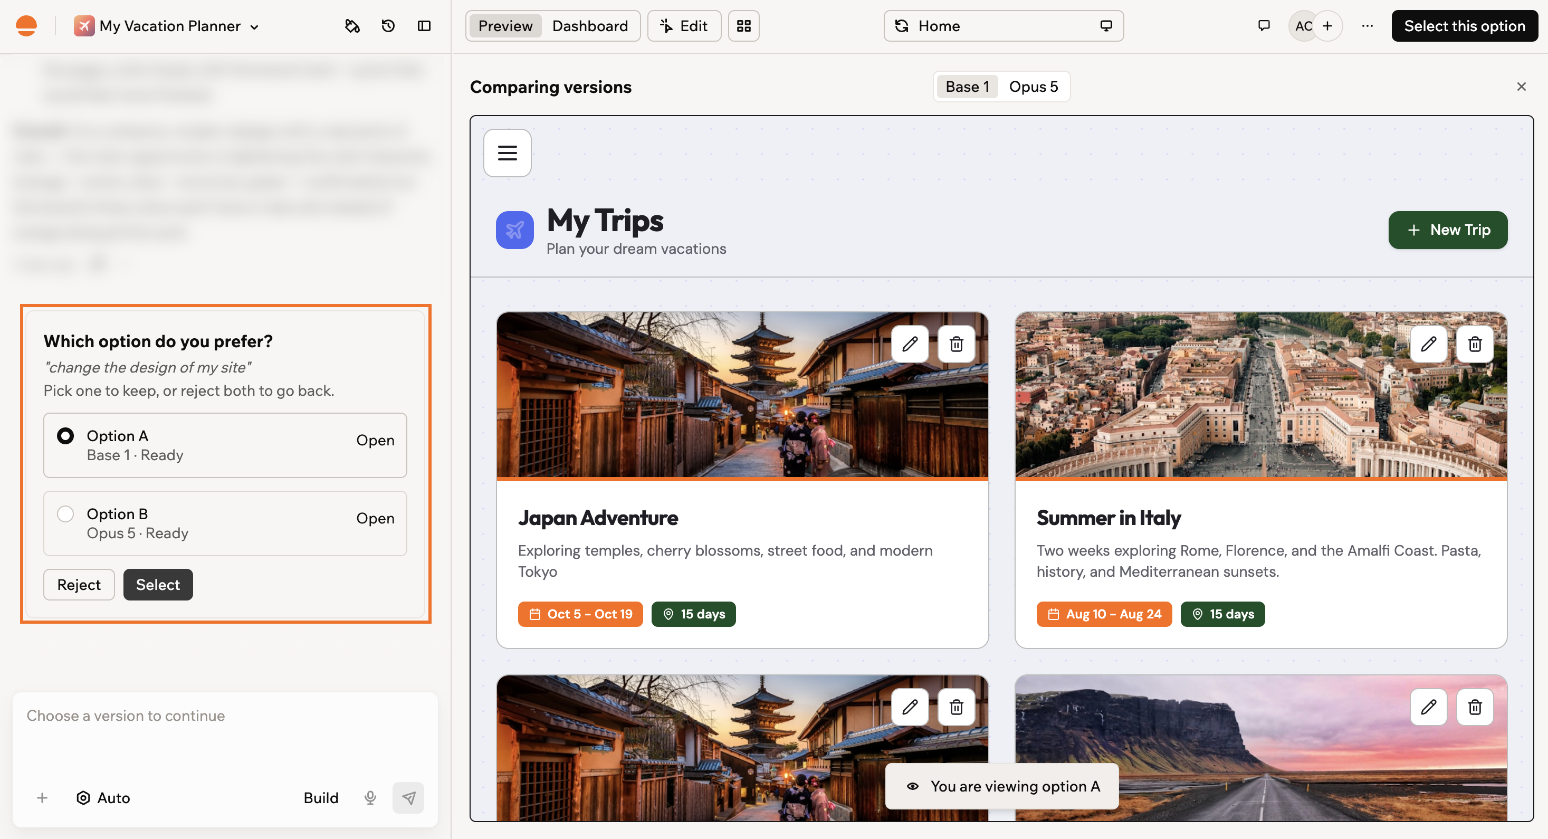This screenshot has width=1548, height=839.
Task: Delete the road landscape trip trash icon
Action: [1475, 707]
